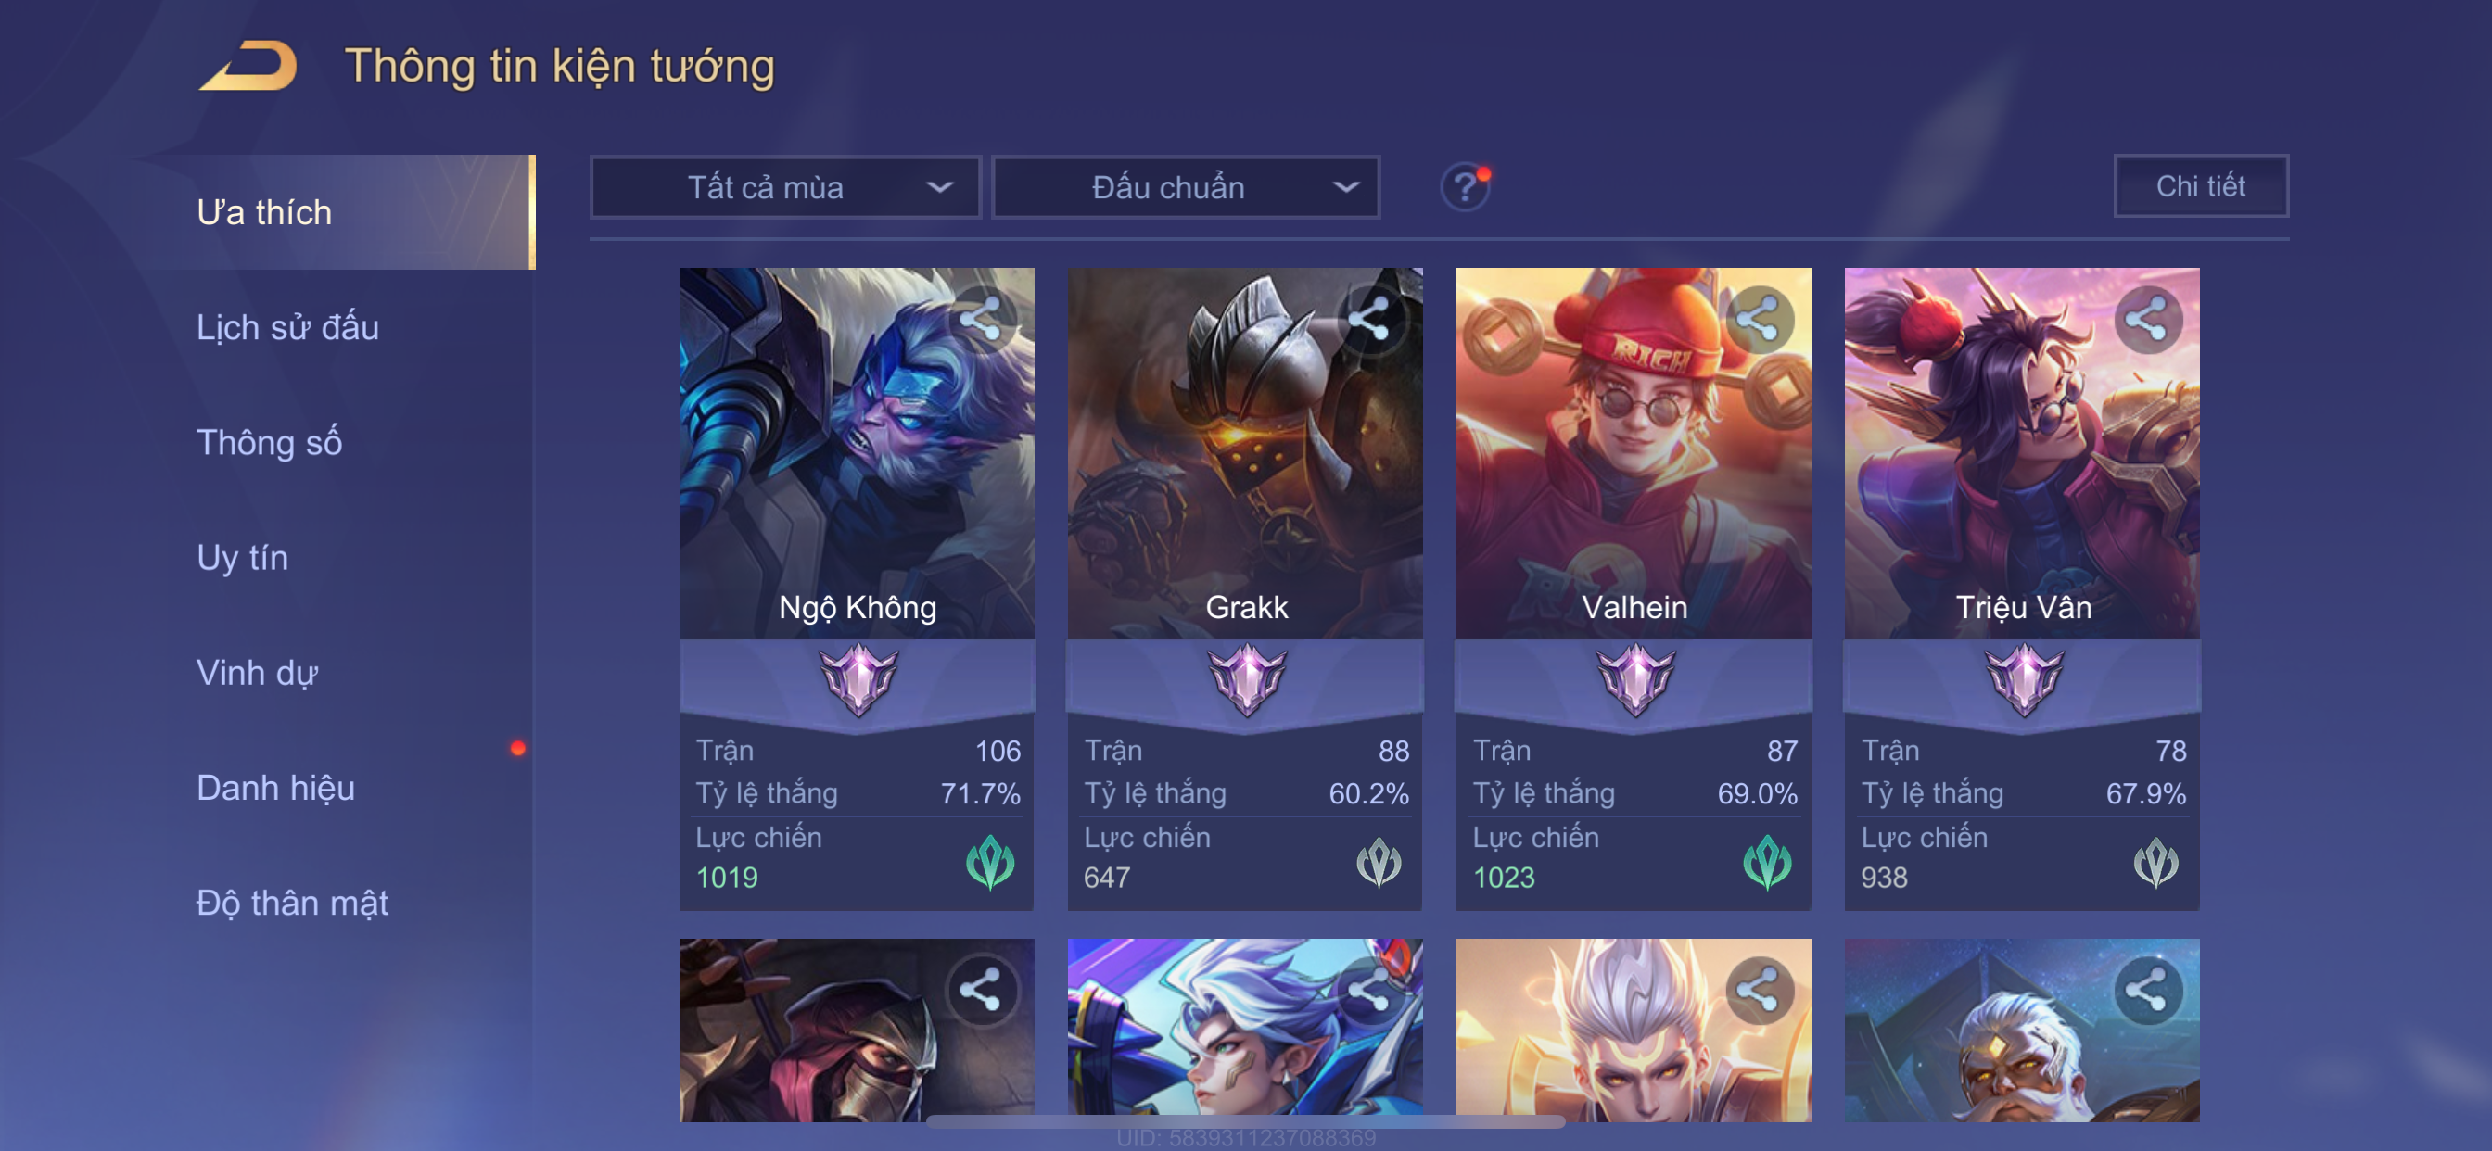Tap the green Lực chiến emblem for Valhein

[x=1766, y=862]
